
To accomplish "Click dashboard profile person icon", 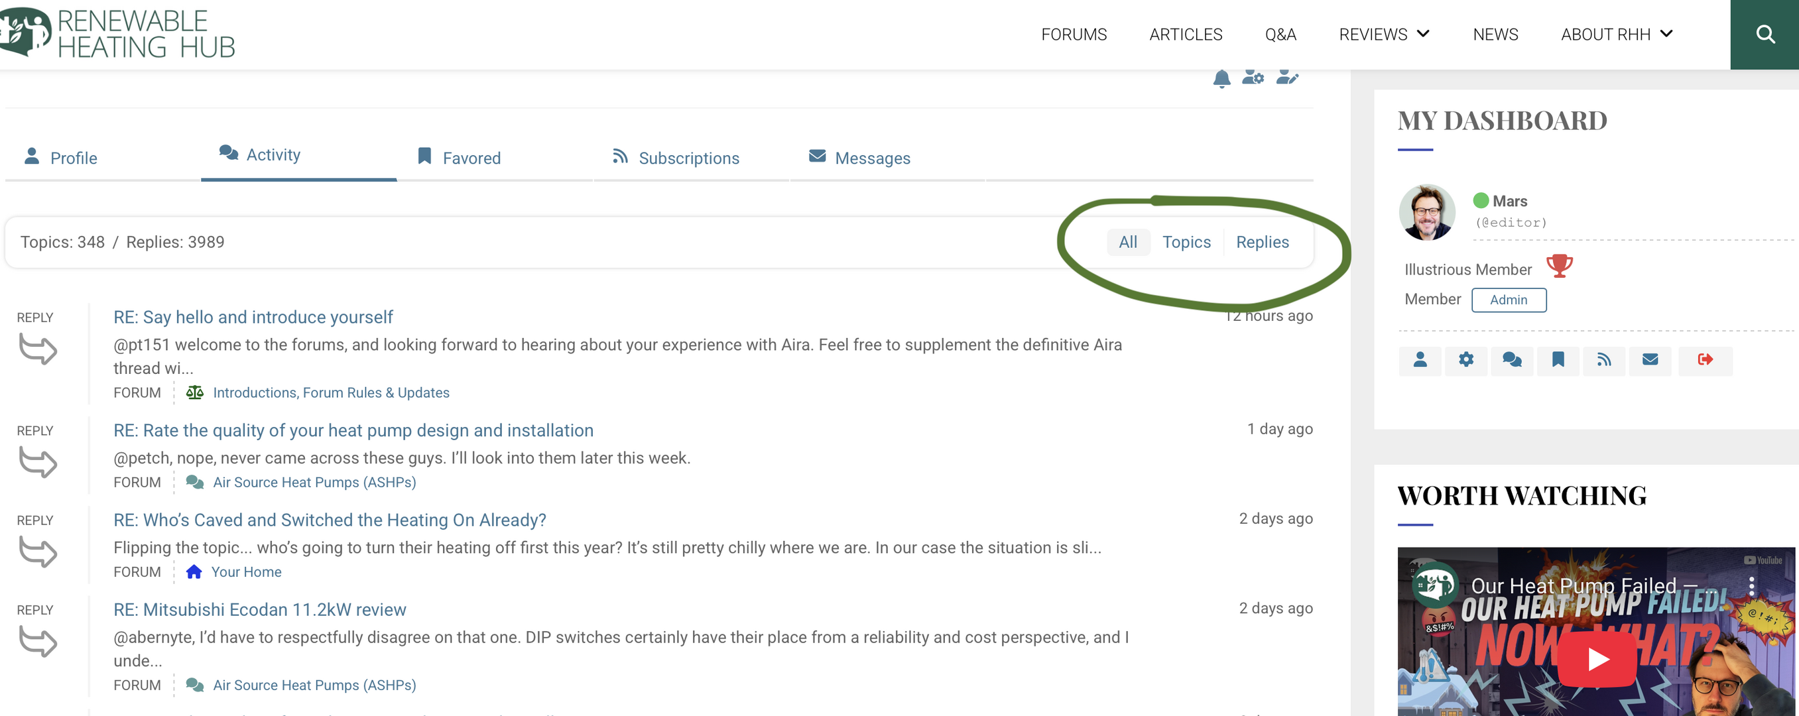I will point(1419,360).
